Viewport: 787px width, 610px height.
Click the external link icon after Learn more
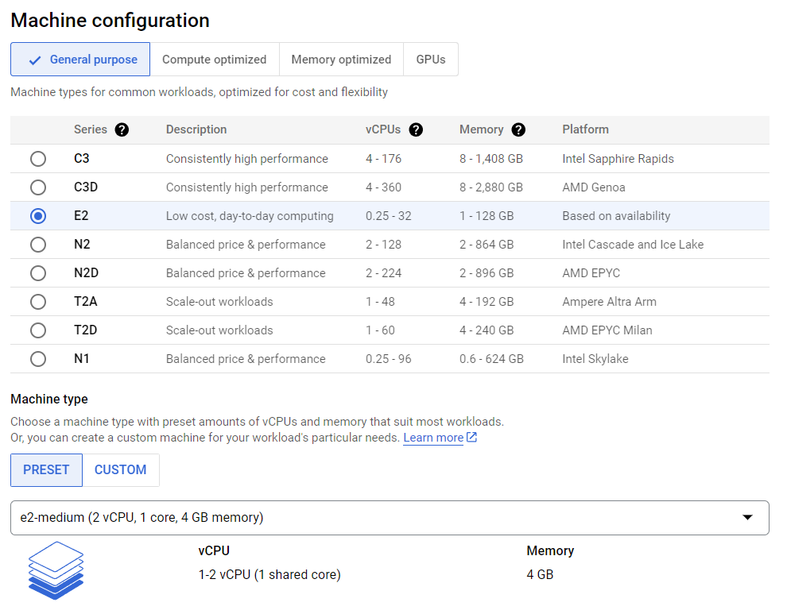tap(471, 438)
